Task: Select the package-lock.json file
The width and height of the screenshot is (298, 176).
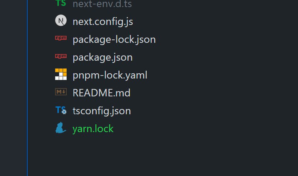Action: (114, 39)
